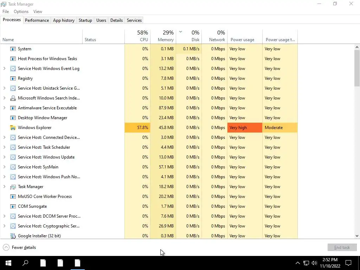Viewport: 360px width, 270px height.
Task: Expand Microsoft Windows Search Indexer row
Action: click(x=4, y=98)
